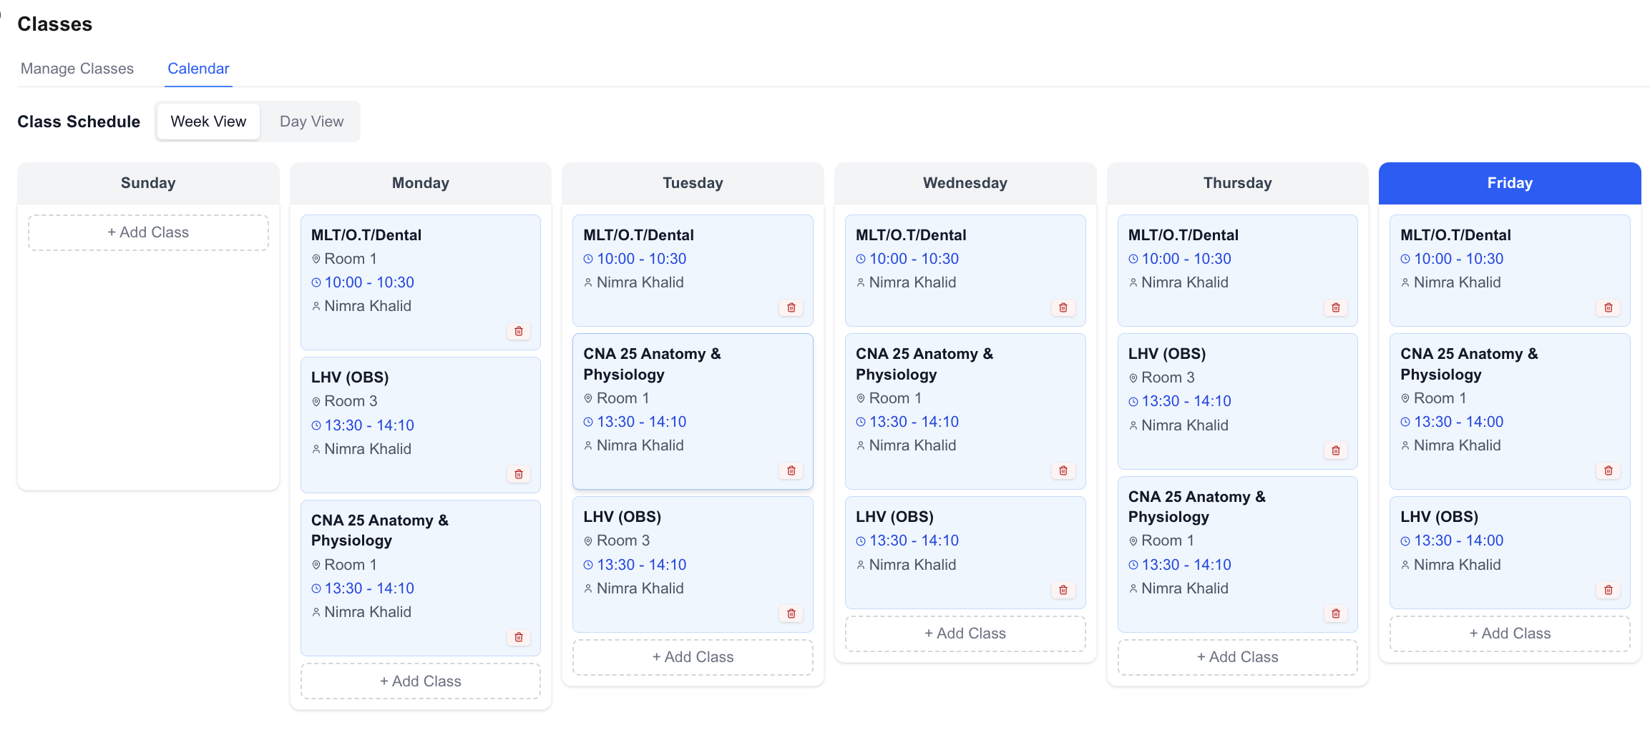Delete Tuesday's MLT/O.T/Dental class
1650x735 pixels.
point(791,307)
